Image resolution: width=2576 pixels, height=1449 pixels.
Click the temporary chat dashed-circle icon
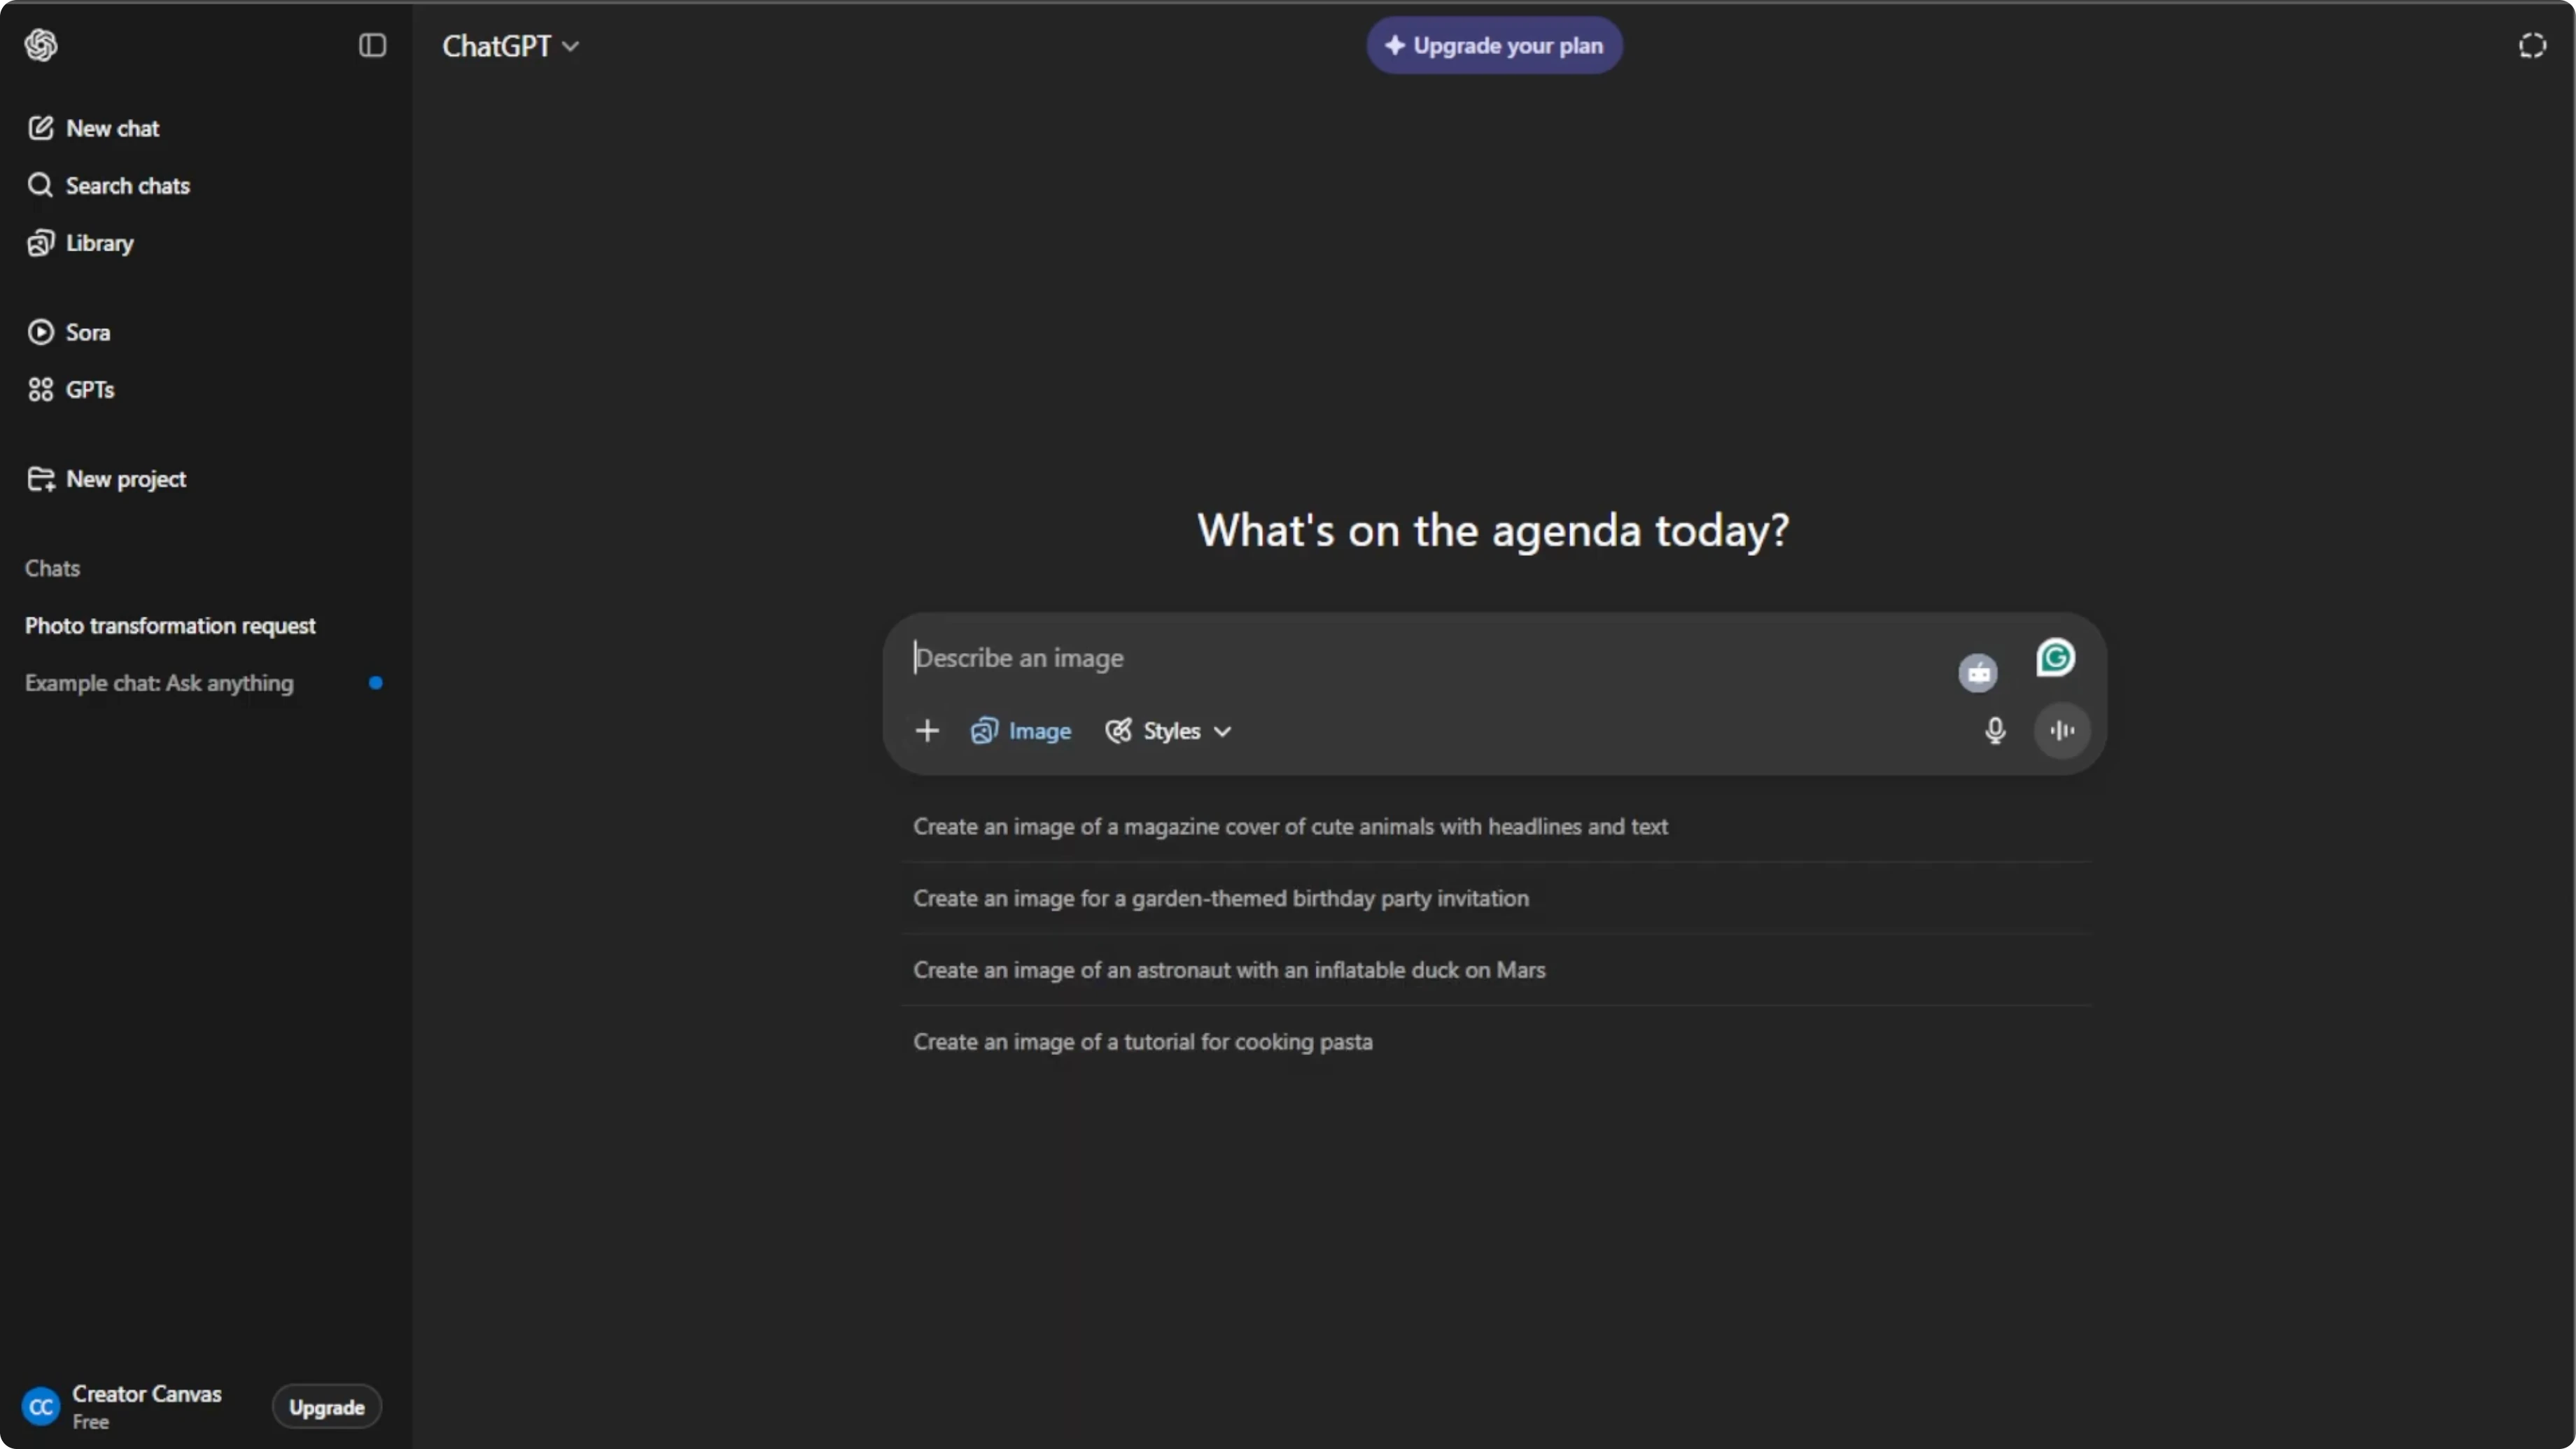point(2532,46)
